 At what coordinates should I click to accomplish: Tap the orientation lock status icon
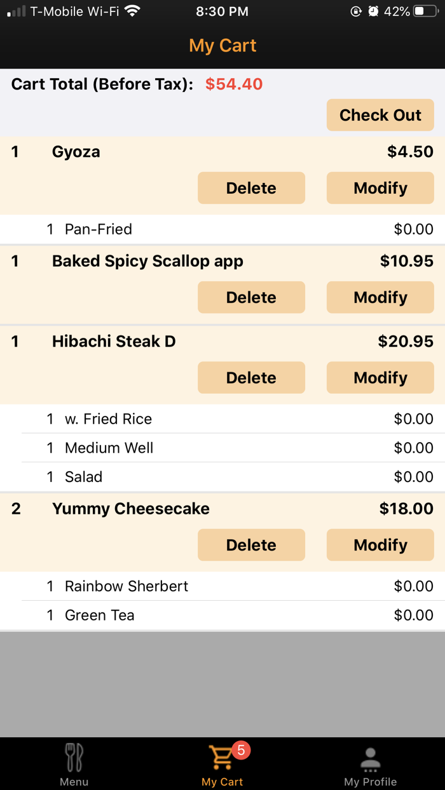356,11
